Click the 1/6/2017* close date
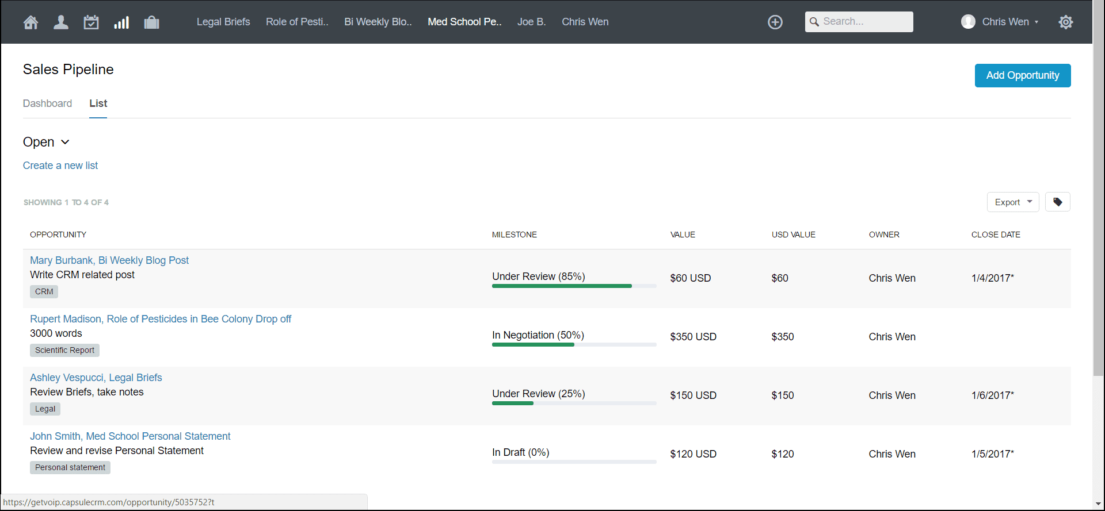 [x=993, y=395]
